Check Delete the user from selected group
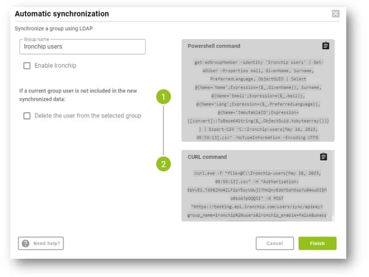The width and height of the screenshot is (369, 277). click(27, 116)
